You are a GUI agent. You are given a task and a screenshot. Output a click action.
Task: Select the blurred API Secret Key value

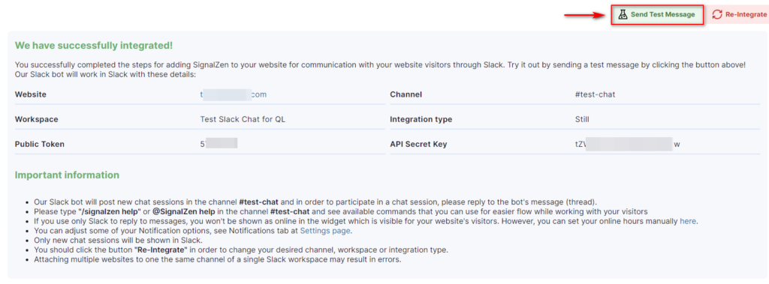(x=628, y=144)
